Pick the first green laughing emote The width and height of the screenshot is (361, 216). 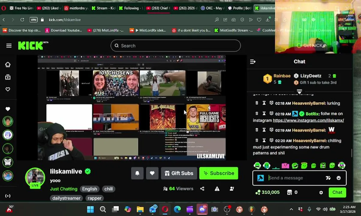[x=257, y=165]
